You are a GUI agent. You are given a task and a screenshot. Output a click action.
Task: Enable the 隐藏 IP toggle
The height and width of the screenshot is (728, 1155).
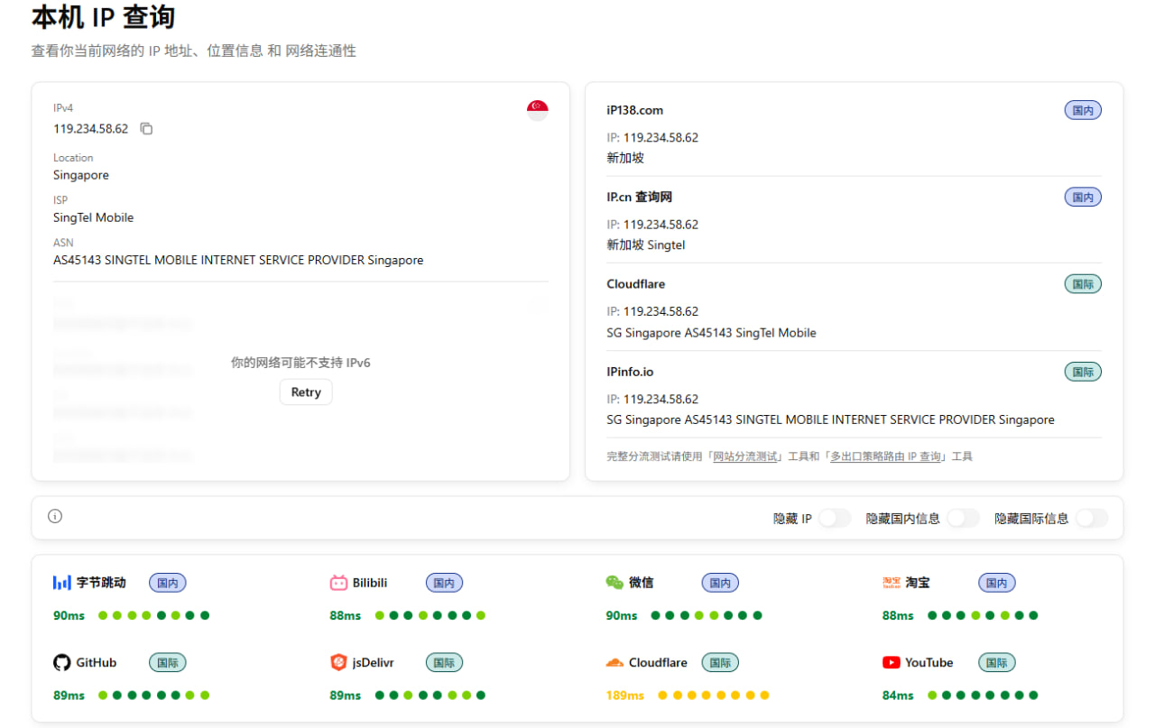pos(835,518)
